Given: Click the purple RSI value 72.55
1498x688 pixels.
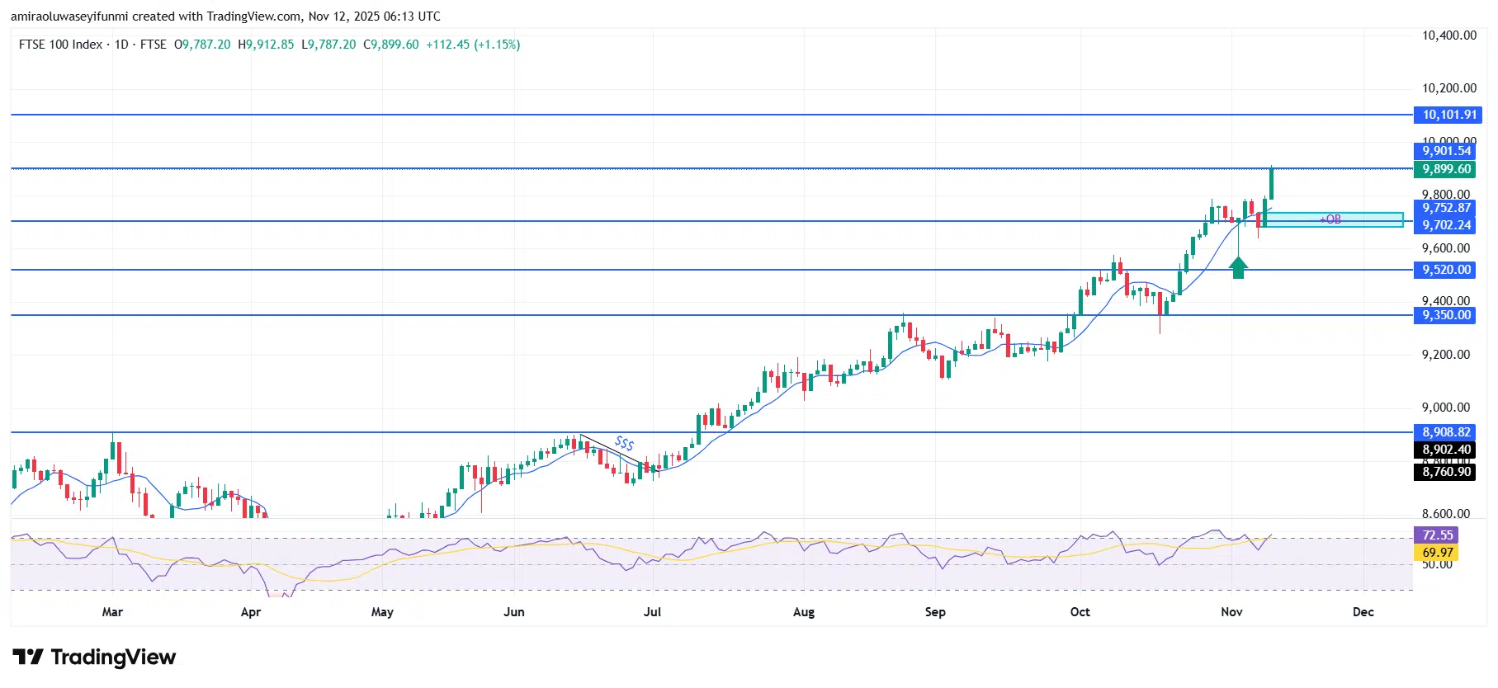Looking at the screenshot, I should [x=1437, y=535].
